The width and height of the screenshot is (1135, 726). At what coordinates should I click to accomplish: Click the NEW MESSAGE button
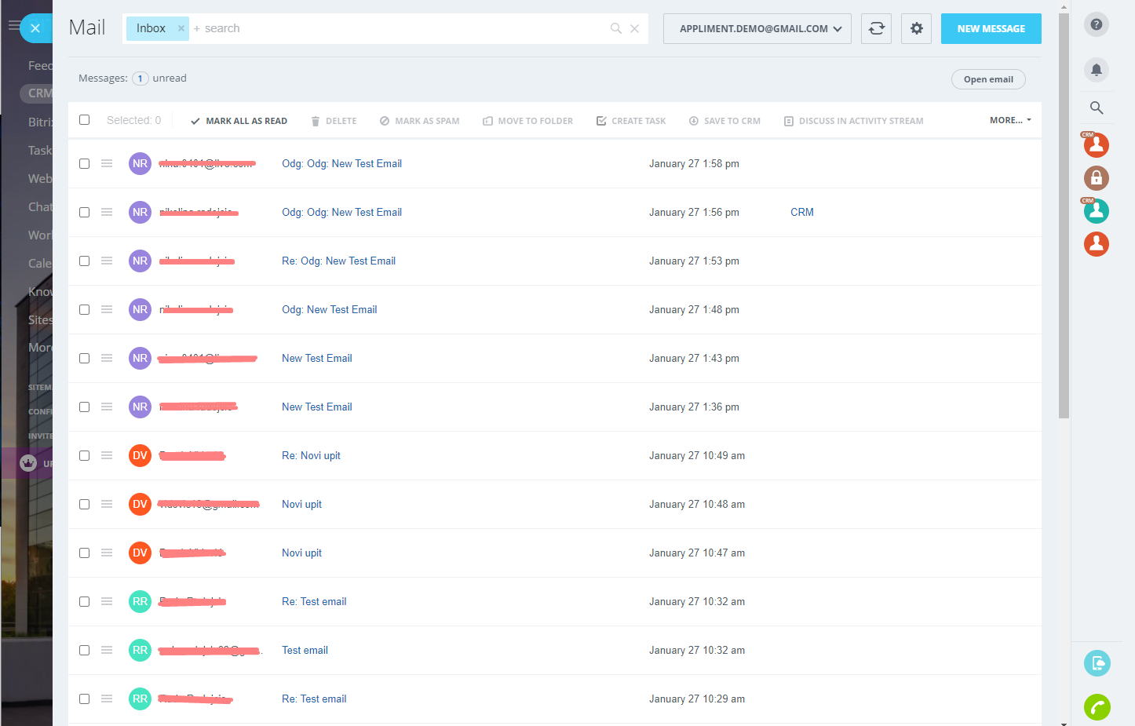point(991,27)
